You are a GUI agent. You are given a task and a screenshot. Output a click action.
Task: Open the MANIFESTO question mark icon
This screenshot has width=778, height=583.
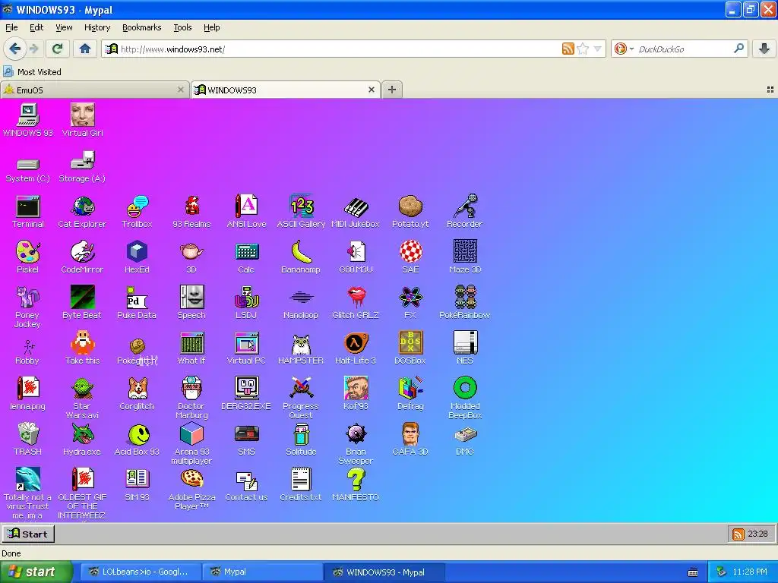(x=356, y=485)
